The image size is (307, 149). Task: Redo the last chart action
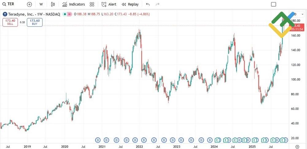coord(157,4)
